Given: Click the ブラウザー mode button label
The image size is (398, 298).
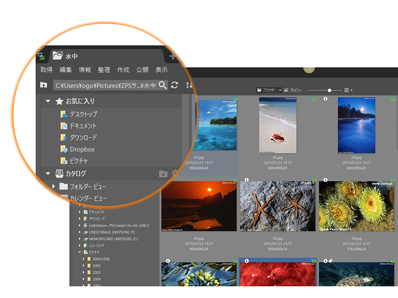Looking at the screenshot, I should [270, 90].
